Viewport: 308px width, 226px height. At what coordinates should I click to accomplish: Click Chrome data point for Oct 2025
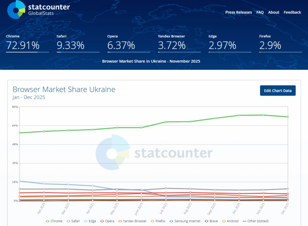(x=239, y=115)
